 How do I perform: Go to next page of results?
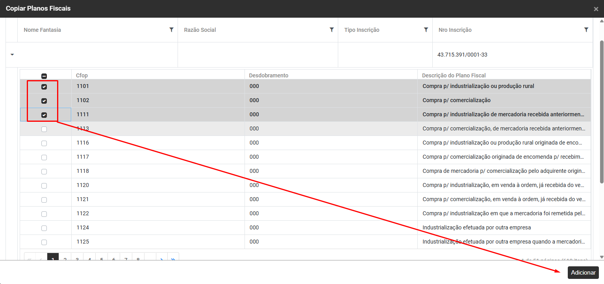162,258
